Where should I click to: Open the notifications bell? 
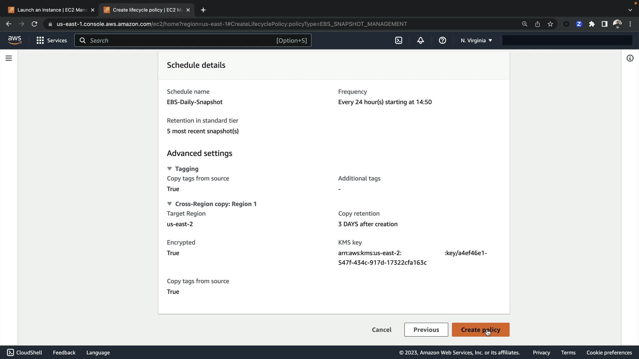420,41
